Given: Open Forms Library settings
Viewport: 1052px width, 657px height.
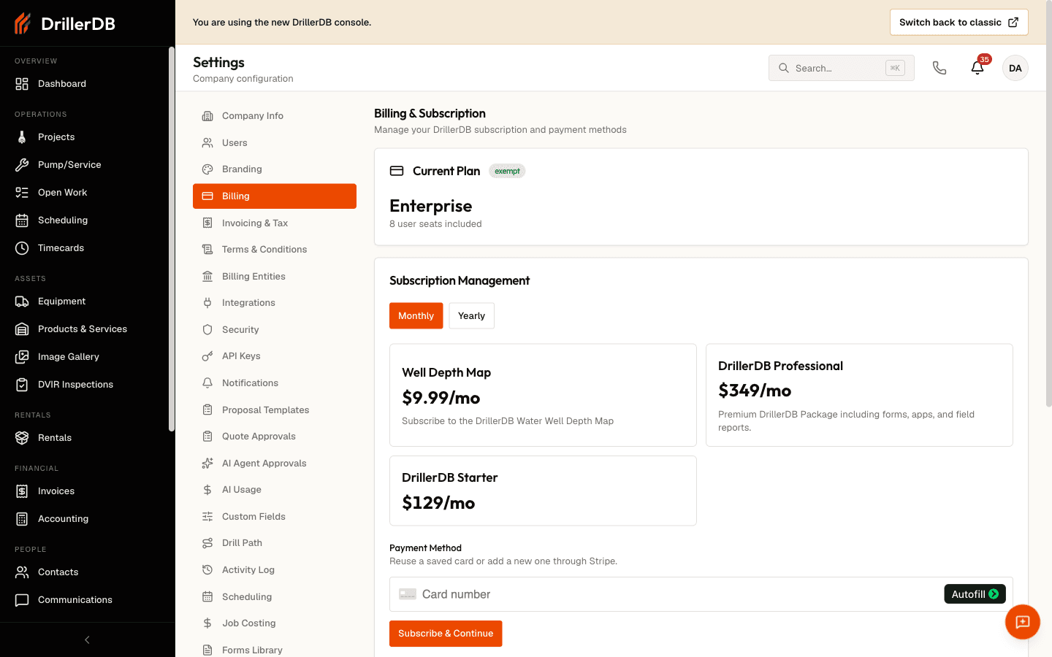Looking at the screenshot, I should (275, 650).
